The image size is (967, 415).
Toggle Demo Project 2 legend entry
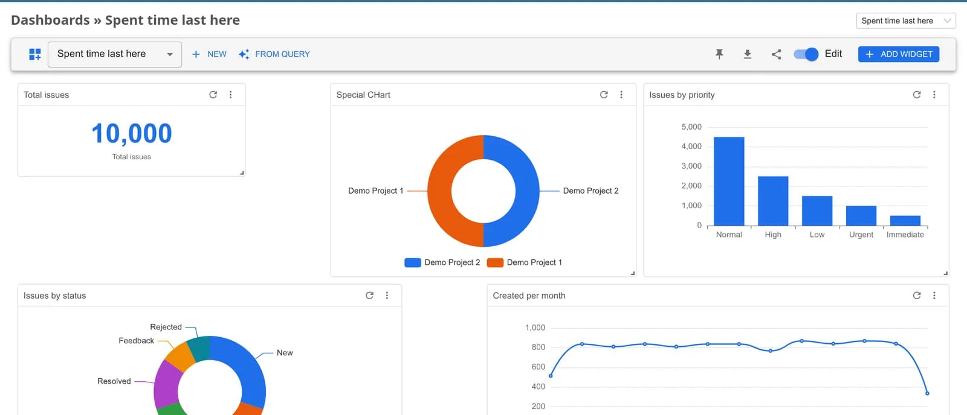click(x=442, y=262)
